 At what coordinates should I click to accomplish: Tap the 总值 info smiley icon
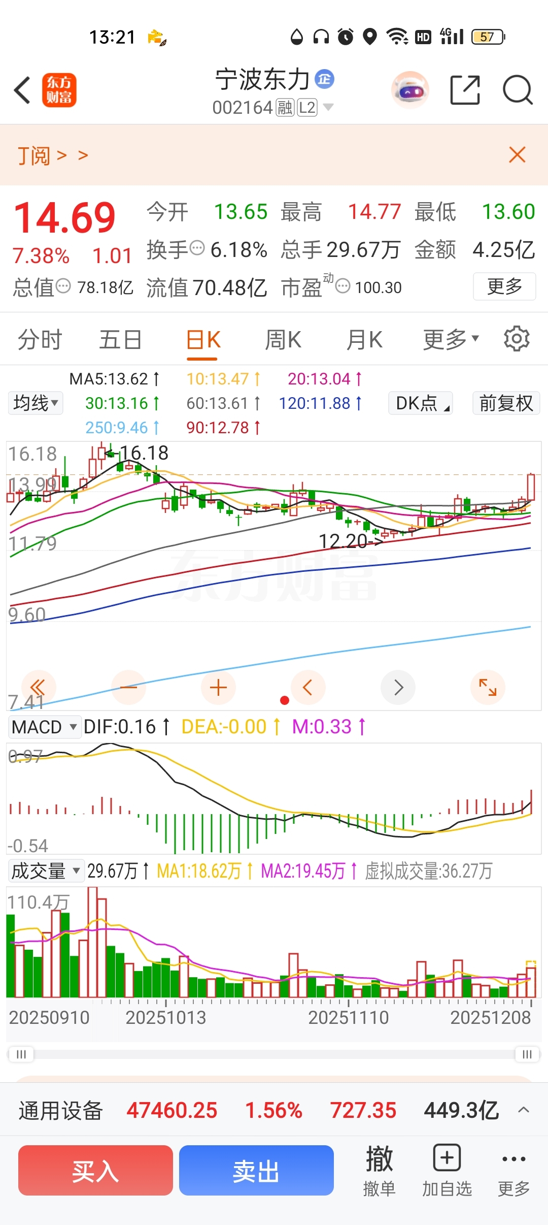(x=63, y=286)
